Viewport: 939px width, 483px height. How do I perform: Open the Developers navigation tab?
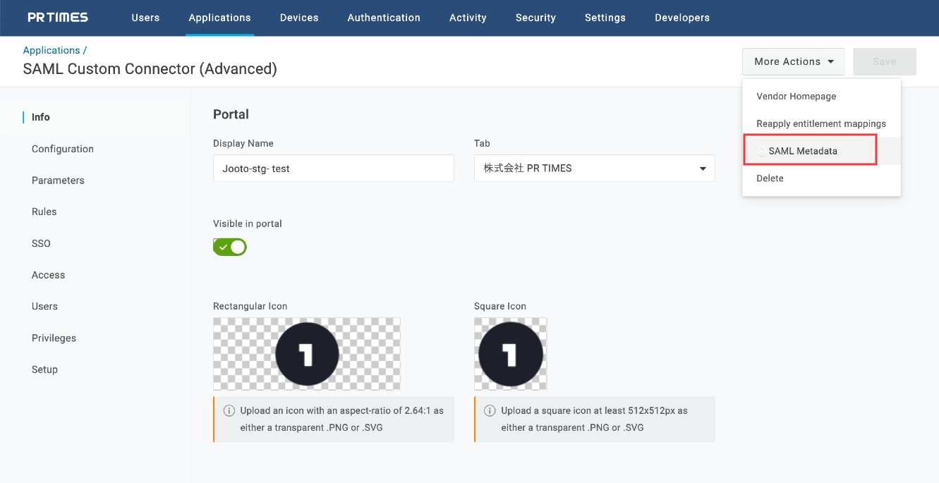click(681, 18)
